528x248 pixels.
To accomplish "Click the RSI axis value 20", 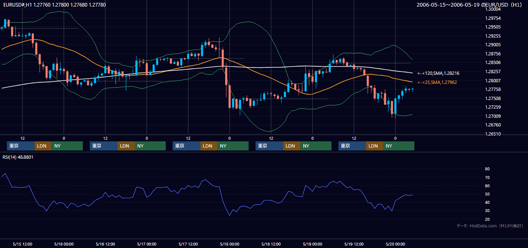I will pos(487,219).
